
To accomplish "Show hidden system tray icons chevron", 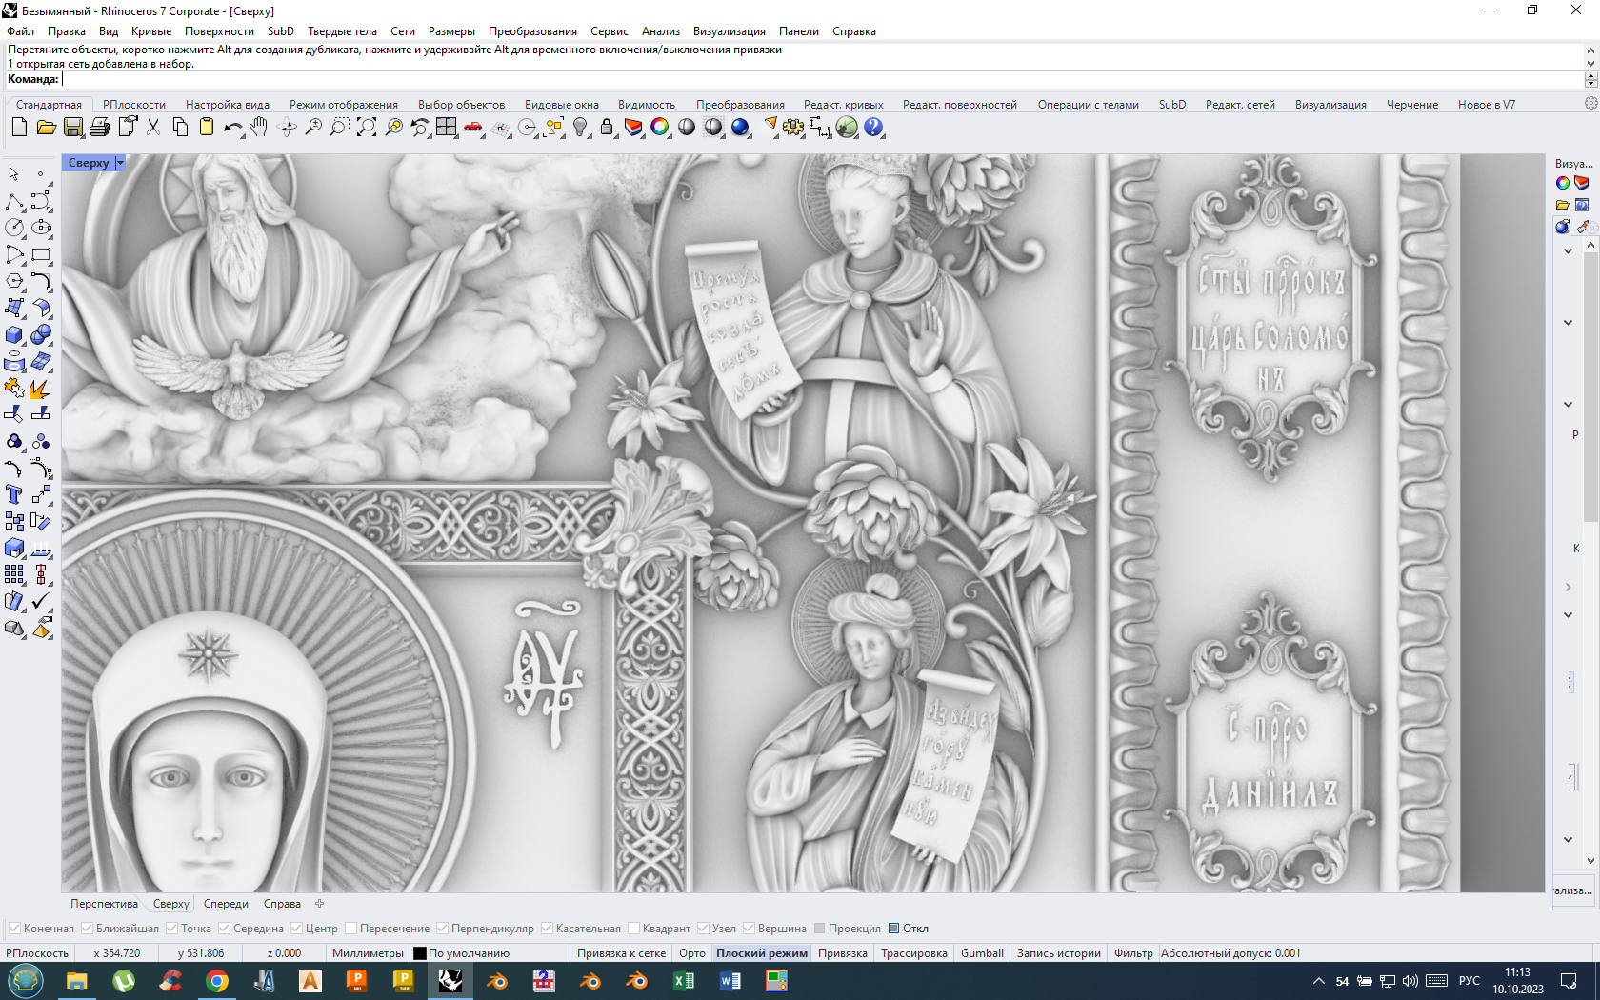I will tap(1319, 981).
